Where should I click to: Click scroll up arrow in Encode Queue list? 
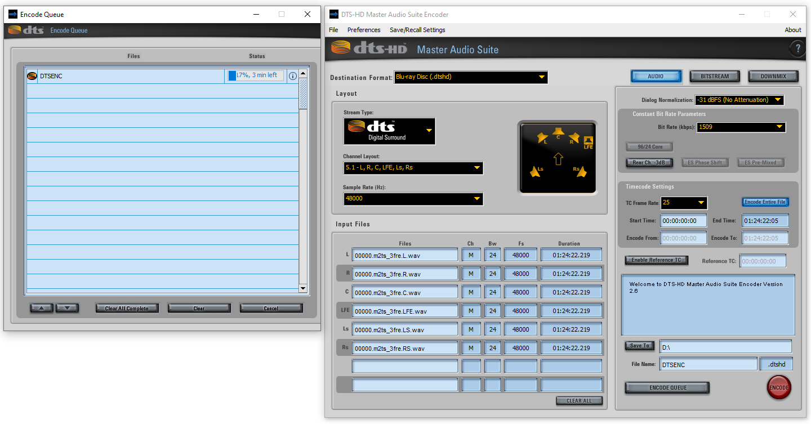(x=303, y=73)
